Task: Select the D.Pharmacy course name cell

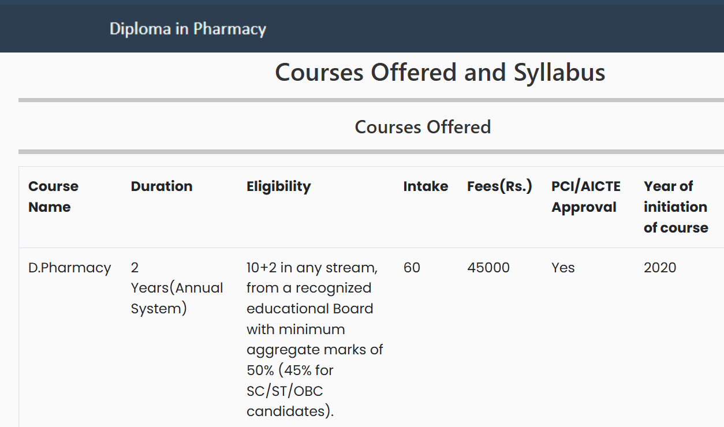Action: (69, 268)
